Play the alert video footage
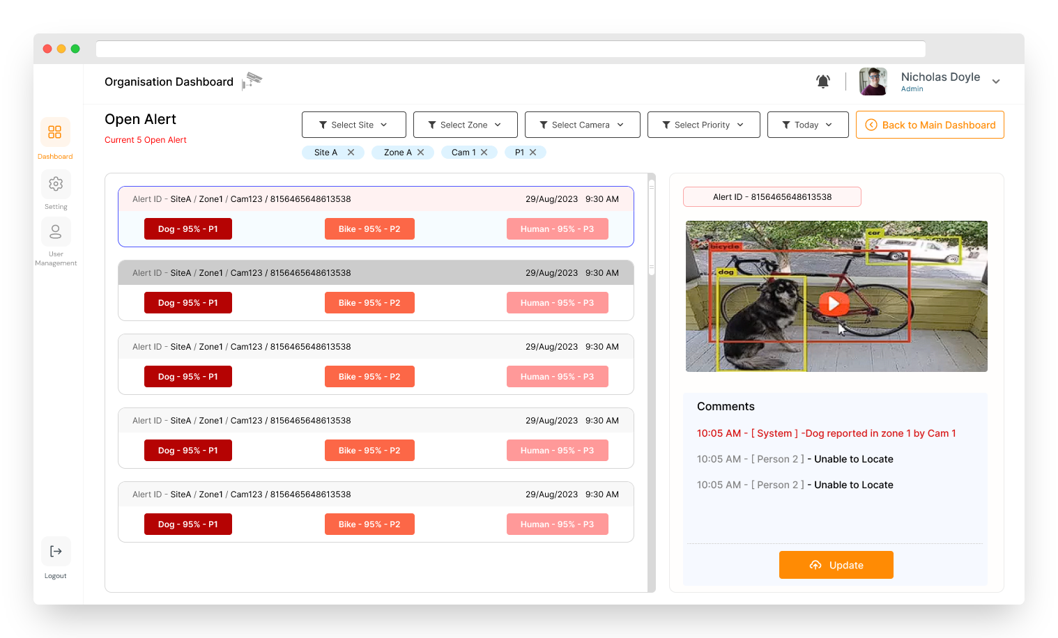1058x638 pixels. [x=834, y=303]
